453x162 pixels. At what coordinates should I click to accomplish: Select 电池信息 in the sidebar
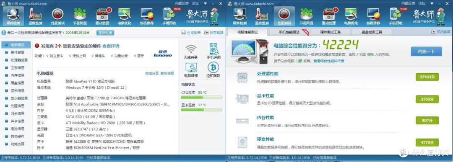coord(16,129)
